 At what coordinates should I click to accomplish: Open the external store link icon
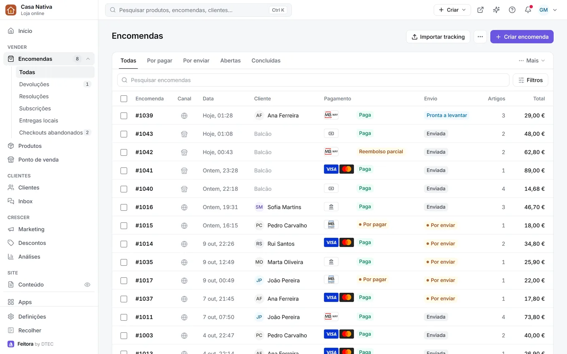(480, 10)
